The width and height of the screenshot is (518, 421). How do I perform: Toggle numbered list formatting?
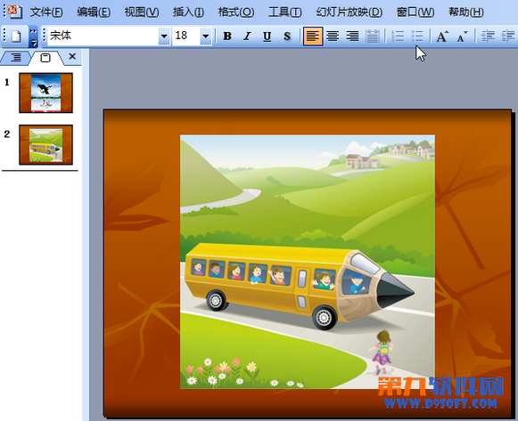(x=398, y=36)
